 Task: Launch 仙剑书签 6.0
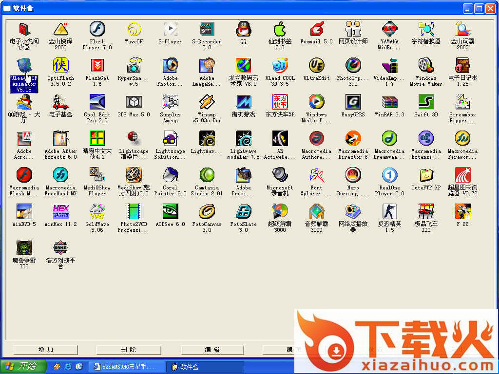point(280,29)
